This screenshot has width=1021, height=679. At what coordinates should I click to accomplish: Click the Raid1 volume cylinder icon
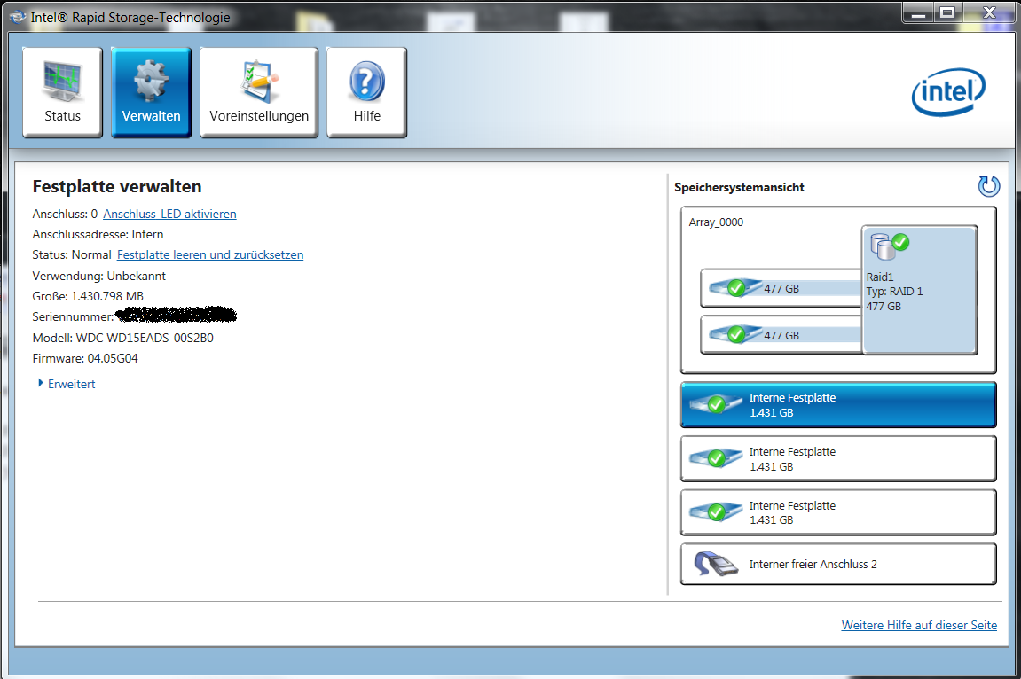point(889,246)
